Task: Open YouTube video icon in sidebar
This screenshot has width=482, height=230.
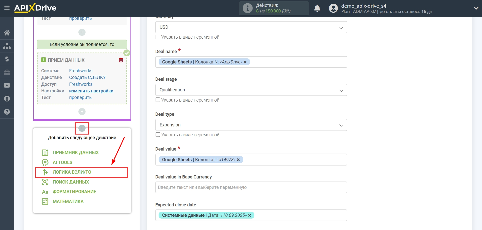Action: [x=7, y=86]
